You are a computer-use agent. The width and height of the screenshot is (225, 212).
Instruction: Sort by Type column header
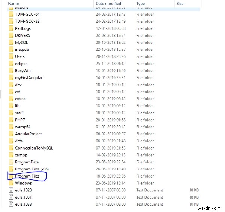(x=140, y=4)
